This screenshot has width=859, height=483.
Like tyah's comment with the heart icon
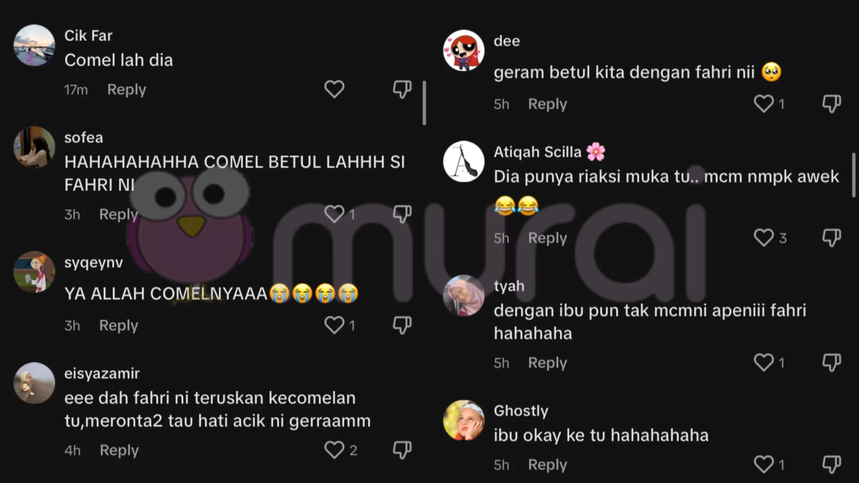(764, 363)
